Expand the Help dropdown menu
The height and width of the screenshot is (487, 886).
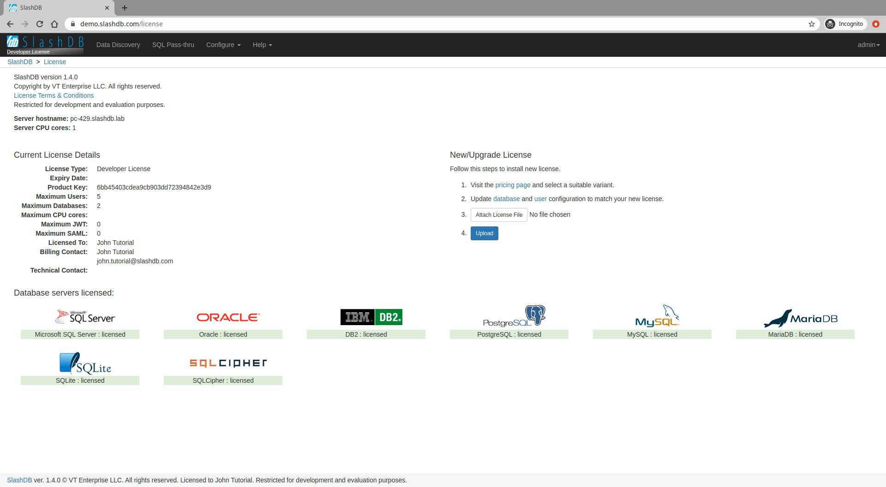click(x=262, y=45)
